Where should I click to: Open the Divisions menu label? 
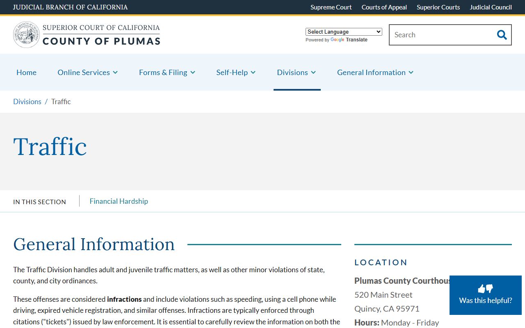(292, 72)
